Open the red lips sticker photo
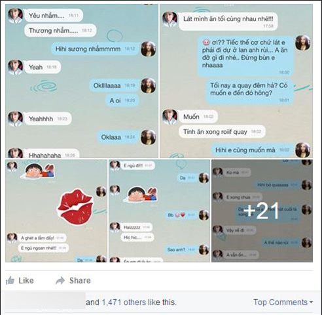Image resolution: width=322 pixels, height=315 pixels. click(x=56, y=211)
